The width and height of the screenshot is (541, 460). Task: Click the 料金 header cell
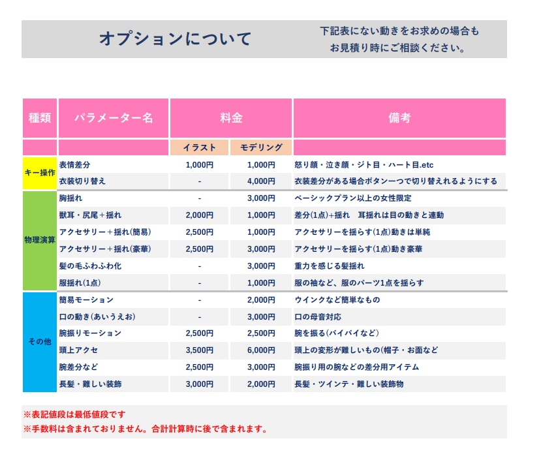(231, 118)
